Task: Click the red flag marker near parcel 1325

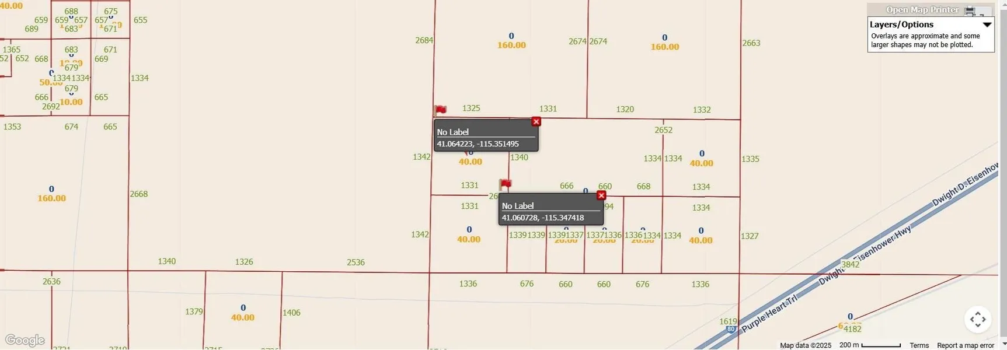Action: 441,110
